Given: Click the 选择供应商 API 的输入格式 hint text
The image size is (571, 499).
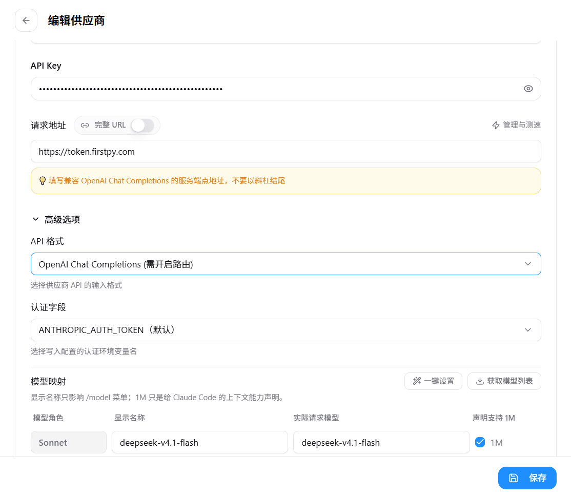Looking at the screenshot, I should [x=76, y=285].
